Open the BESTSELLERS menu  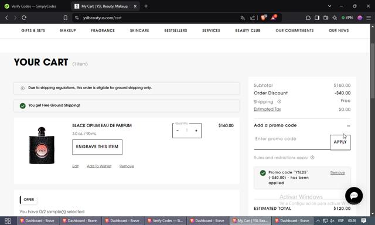click(x=176, y=30)
